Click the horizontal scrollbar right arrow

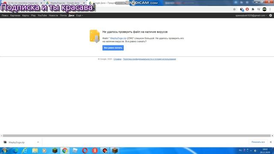click(272, 136)
